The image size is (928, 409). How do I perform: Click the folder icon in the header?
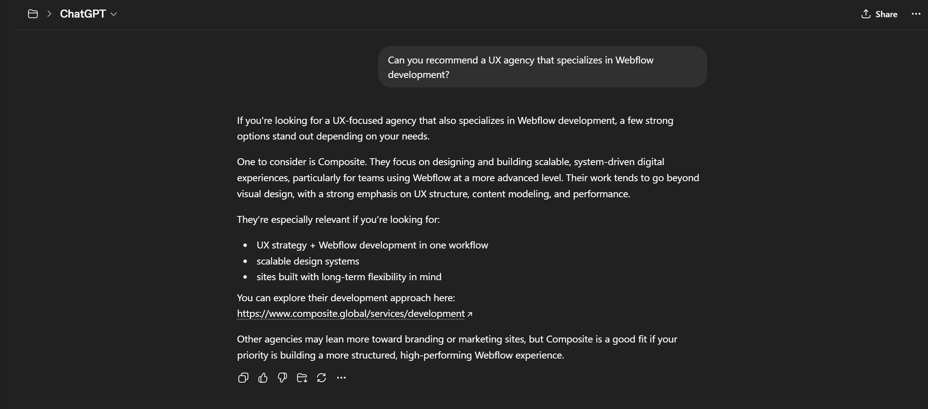coord(33,14)
